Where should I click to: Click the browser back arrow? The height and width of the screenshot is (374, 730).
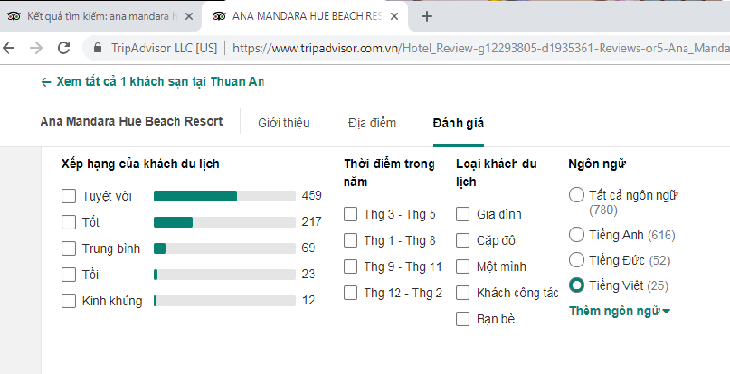pyautogui.click(x=11, y=48)
